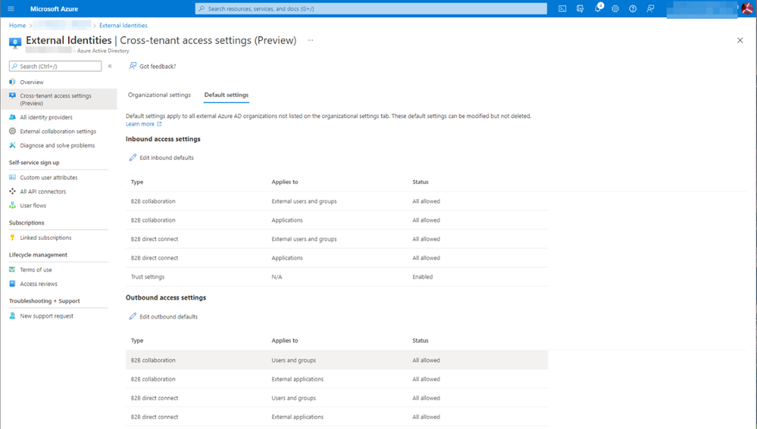Click the pencil icon for outbound defaults
Image resolution: width=757 pixels, height=429 pixels.
point(133,317)
